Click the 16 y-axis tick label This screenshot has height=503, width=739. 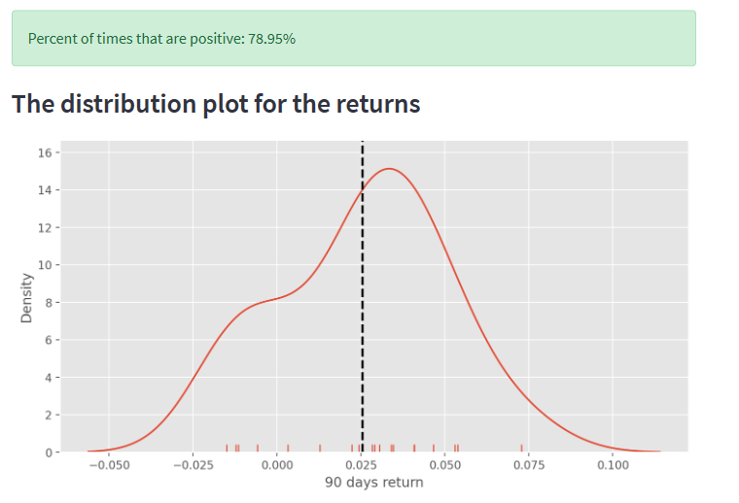click(46, 152)
